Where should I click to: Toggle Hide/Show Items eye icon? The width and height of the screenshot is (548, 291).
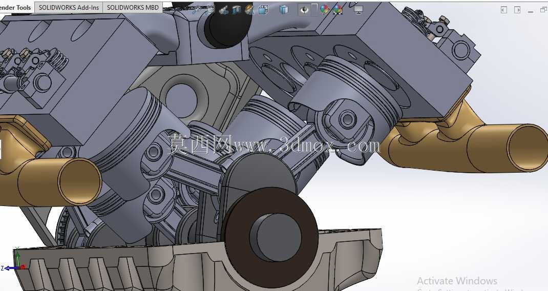[304, 9]
